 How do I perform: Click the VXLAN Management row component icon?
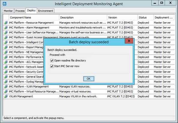point(6,96)
